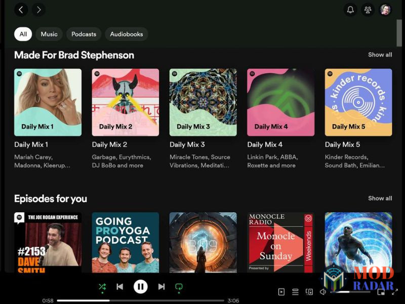Select connect to a device

[x=309, y=292]
